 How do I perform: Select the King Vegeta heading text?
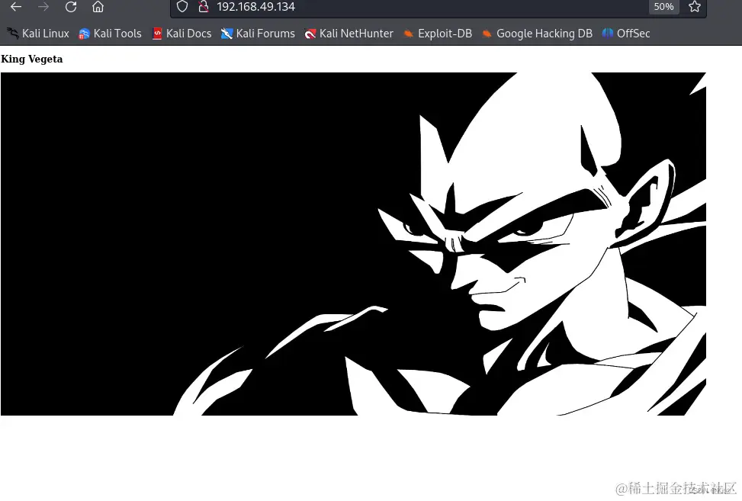tap(32, 59)
